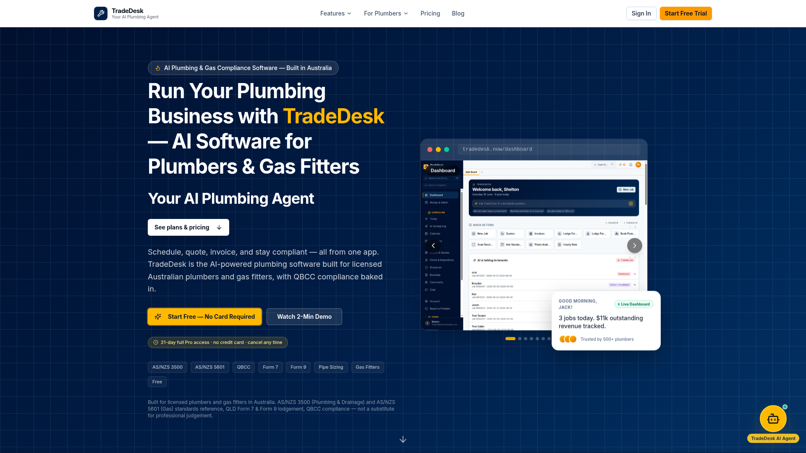Click the AS/NZS 5601 tag

[209, 367]
